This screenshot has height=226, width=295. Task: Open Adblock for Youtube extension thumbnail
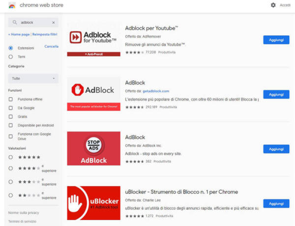(93, 39)
